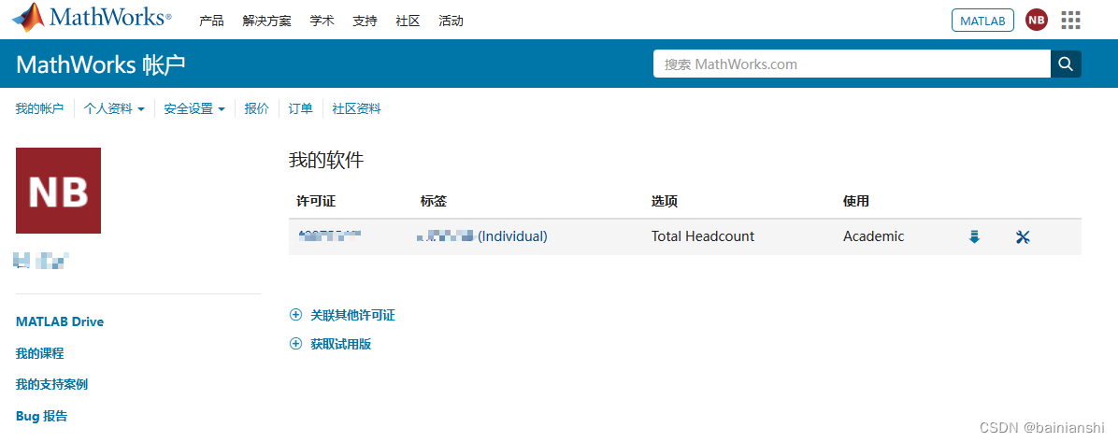1118x442 pixels.
Task: Focus the 搜索 MathWorks.com search field
Action: coord(852,64)
